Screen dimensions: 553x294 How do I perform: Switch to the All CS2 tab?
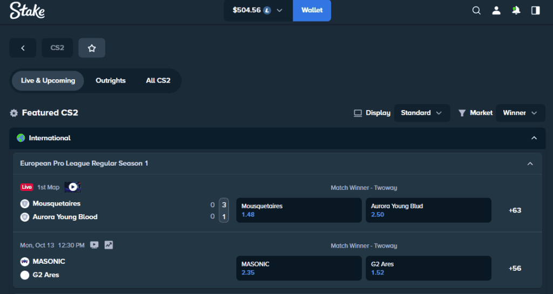[158, 80]
